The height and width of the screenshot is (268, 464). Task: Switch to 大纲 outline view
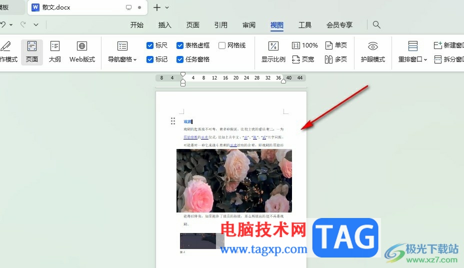(54, 52)
